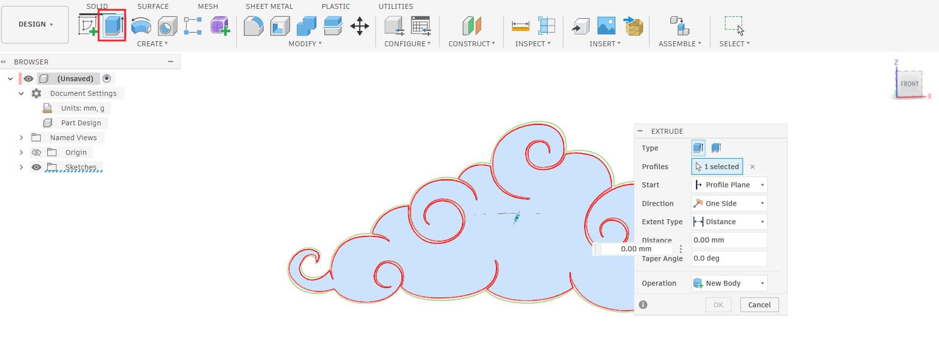The image size is (939, 355).
Task: Click the FRONT face of the ViewCube
Action: 909,84
